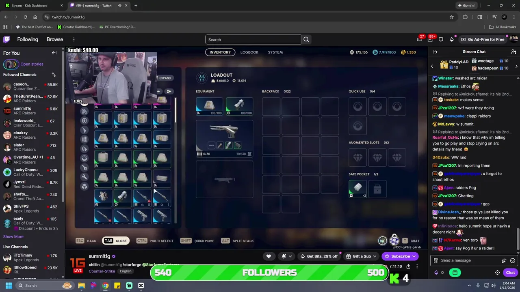The image size is (520, 292).
Task: Select the pistol weapon slot in loadout
Action: (224, 139)
